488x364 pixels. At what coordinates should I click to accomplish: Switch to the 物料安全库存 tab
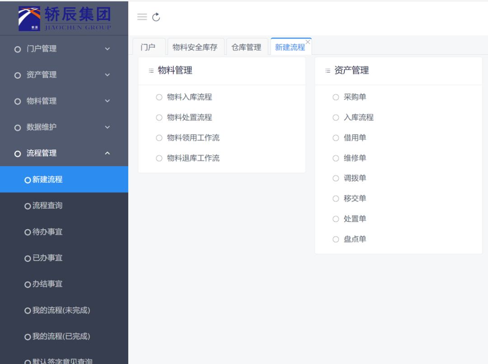[x=195, y=47]
